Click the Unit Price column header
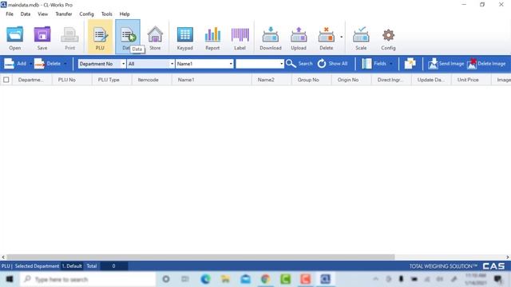The width and height of the screenshot is (511, 287). [x=471, y=80]
